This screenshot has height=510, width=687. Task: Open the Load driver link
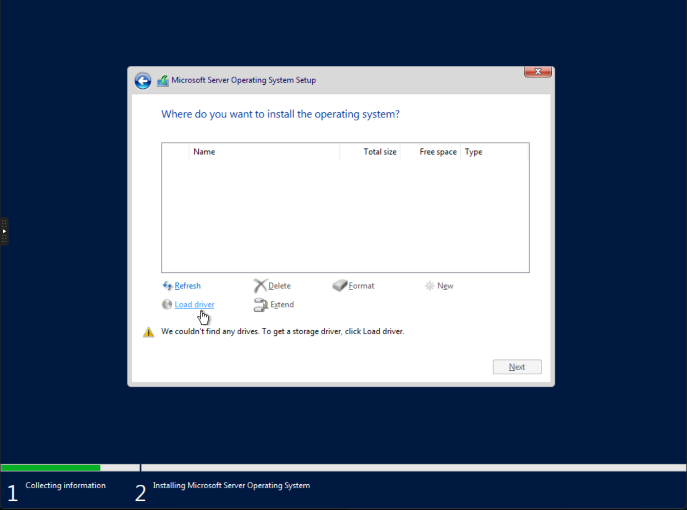click(195, 305)
